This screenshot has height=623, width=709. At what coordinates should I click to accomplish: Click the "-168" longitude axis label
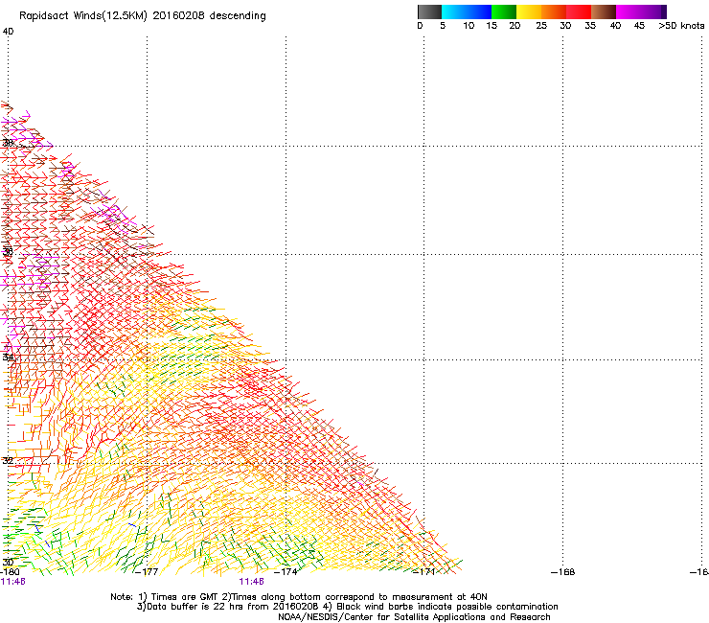[563, 572]
